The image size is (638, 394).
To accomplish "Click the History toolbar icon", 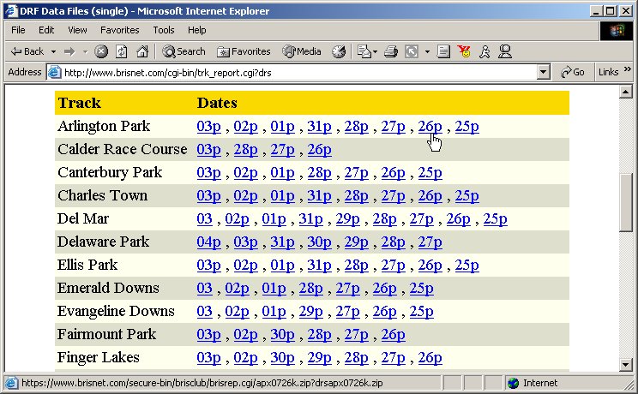I will click(339, 51).
